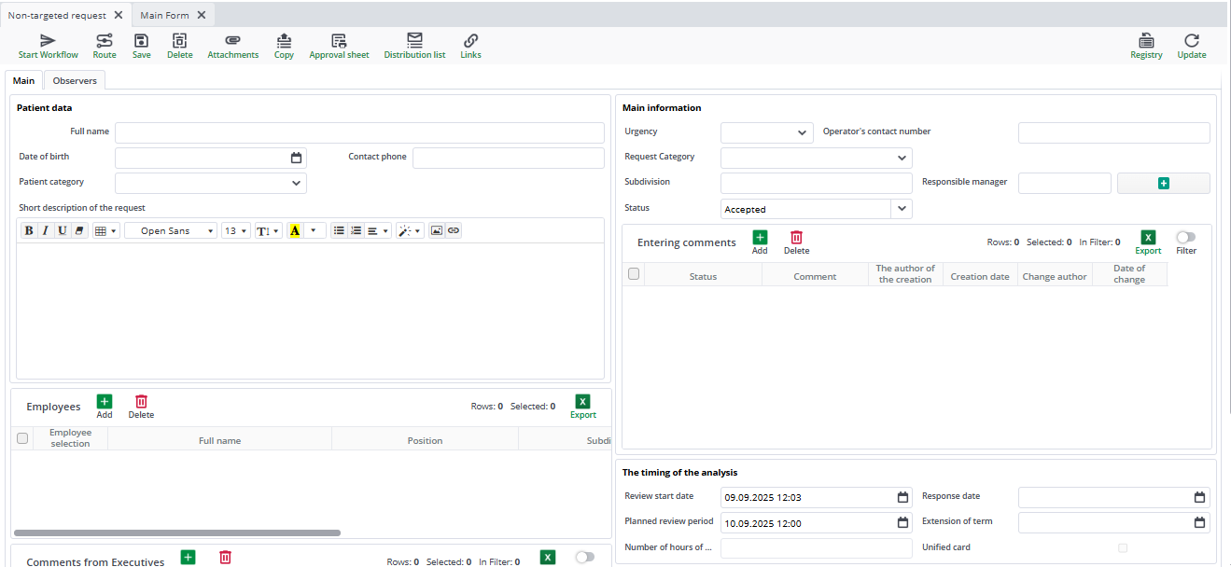Select the yellow text highlight color
This screenshot has width=1231, height=567.
pos(295,230)
